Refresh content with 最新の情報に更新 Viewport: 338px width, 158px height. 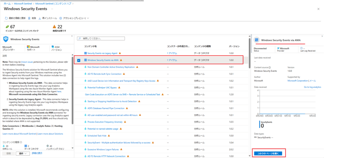click(x=15, y=18)
